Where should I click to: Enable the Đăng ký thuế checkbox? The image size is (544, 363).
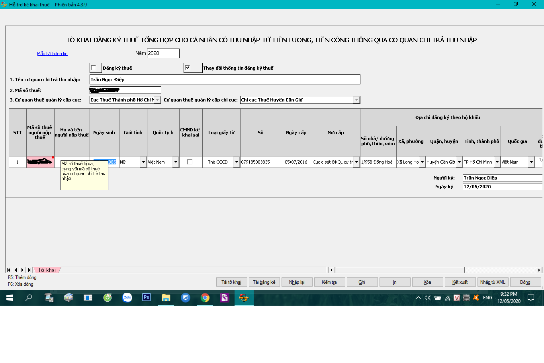[x=94, y=68]
